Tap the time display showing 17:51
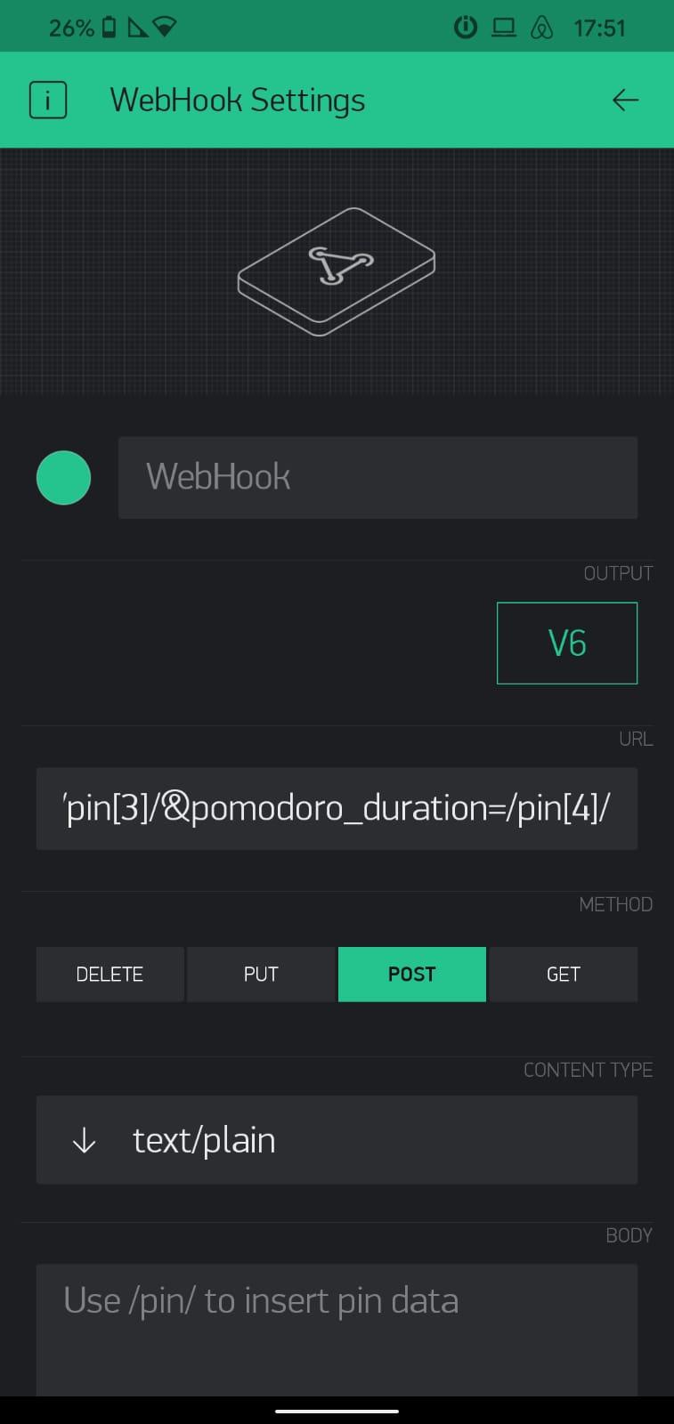Image resolution: width=674 pixels, height=1424 pixels. 600,28
